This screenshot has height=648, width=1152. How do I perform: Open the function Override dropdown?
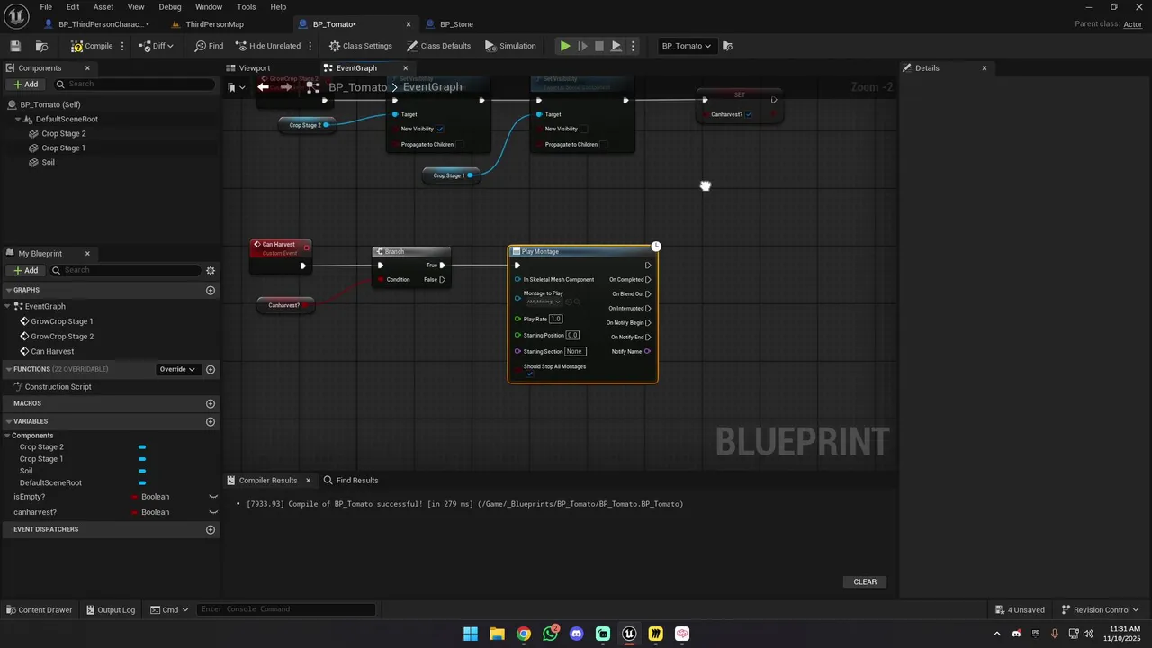[x=177, y=369]
